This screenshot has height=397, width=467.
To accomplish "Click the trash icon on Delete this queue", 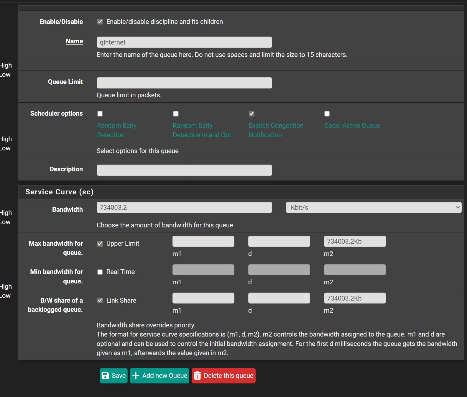I will click(198, 376).
